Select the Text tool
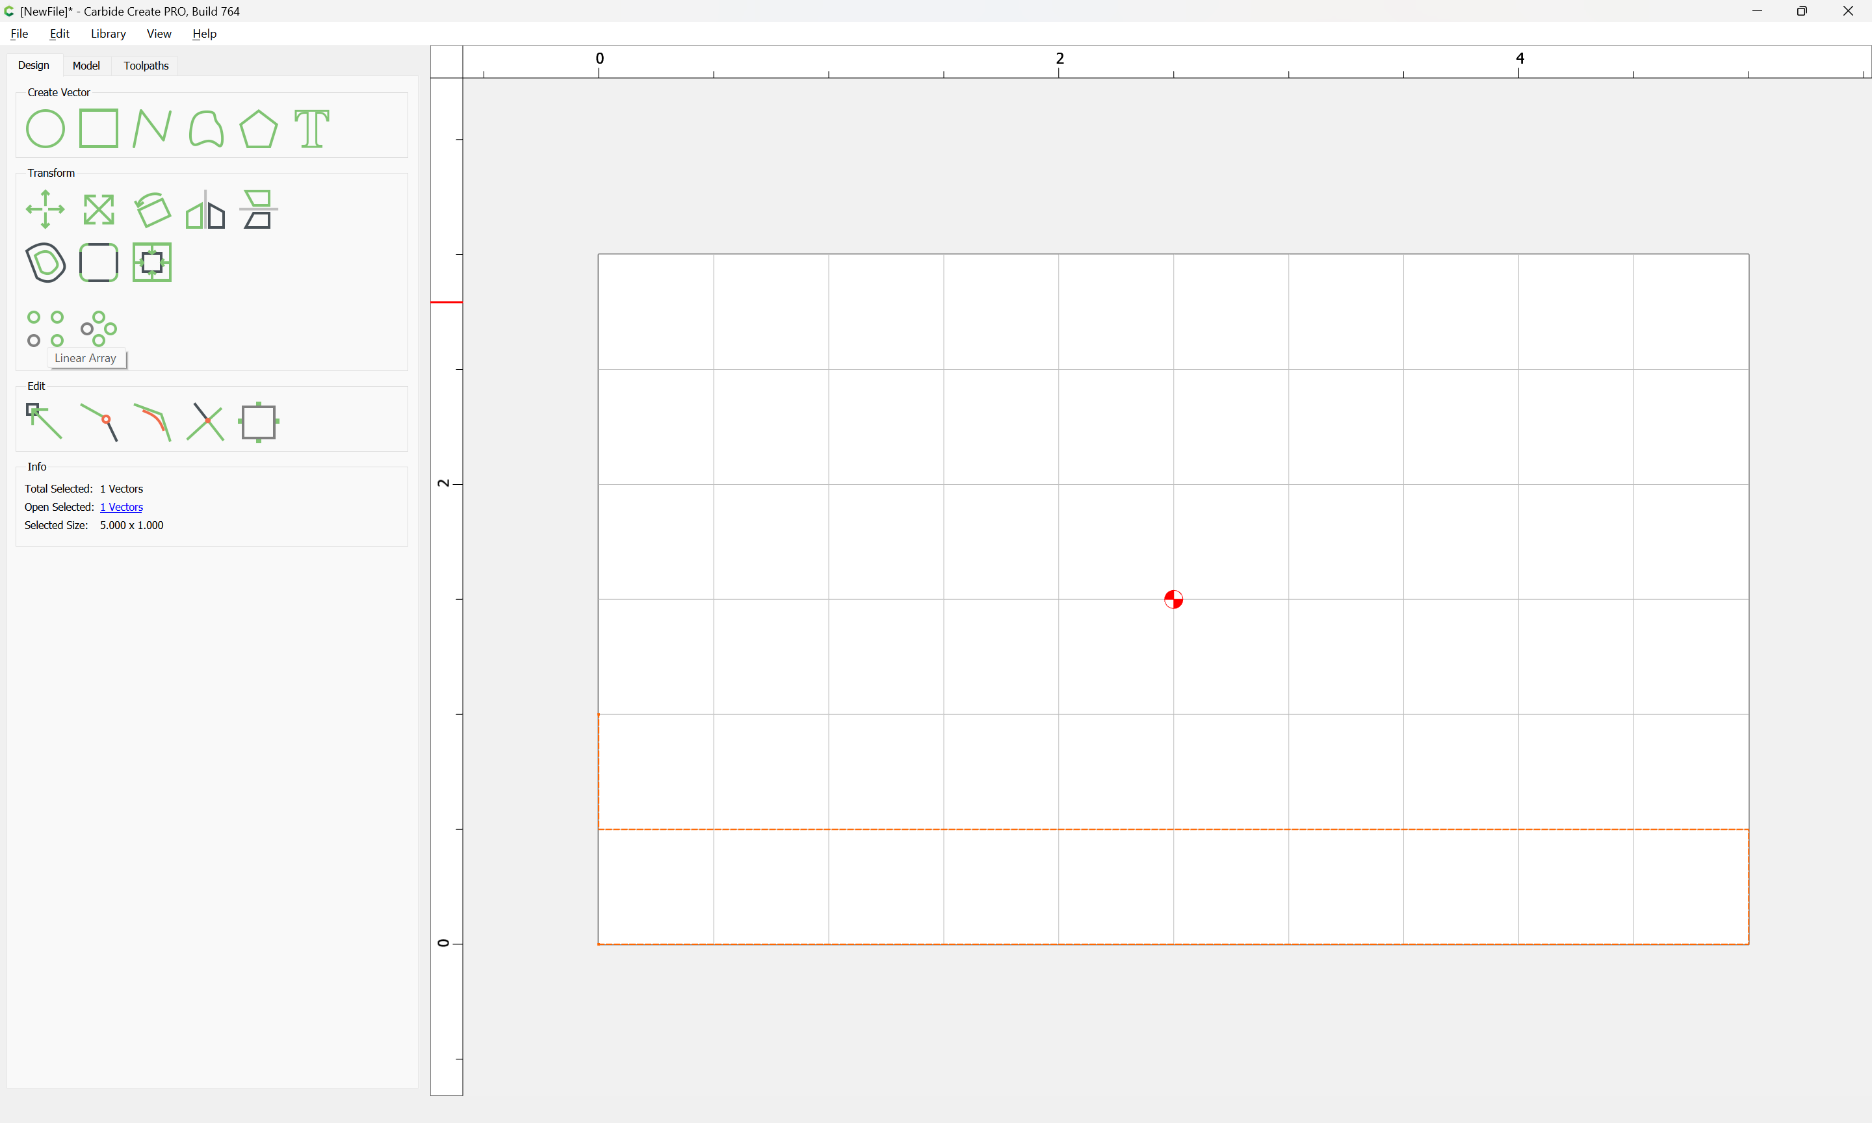 [312, 129]
